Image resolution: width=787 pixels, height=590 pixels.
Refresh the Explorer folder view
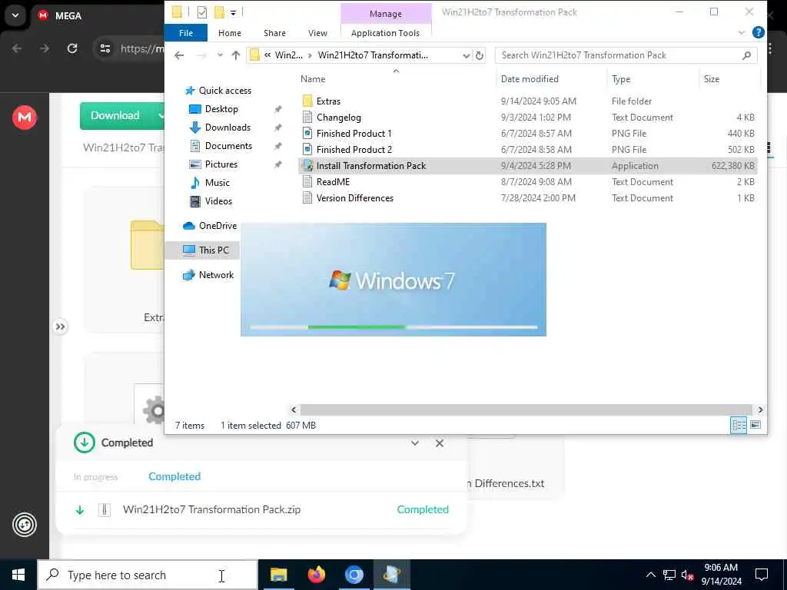click(480, 55)
